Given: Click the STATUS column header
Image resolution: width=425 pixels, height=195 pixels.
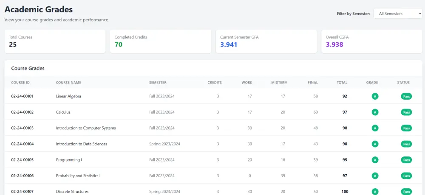Looking at the screenshot, I should pyautogui.click(x=404, y=83).
